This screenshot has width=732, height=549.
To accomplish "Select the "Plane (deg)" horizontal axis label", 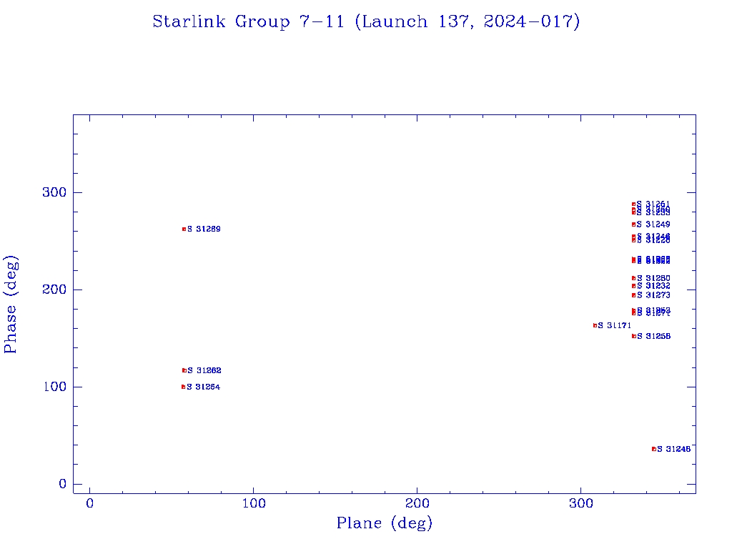I will click(x=384, y=523).
